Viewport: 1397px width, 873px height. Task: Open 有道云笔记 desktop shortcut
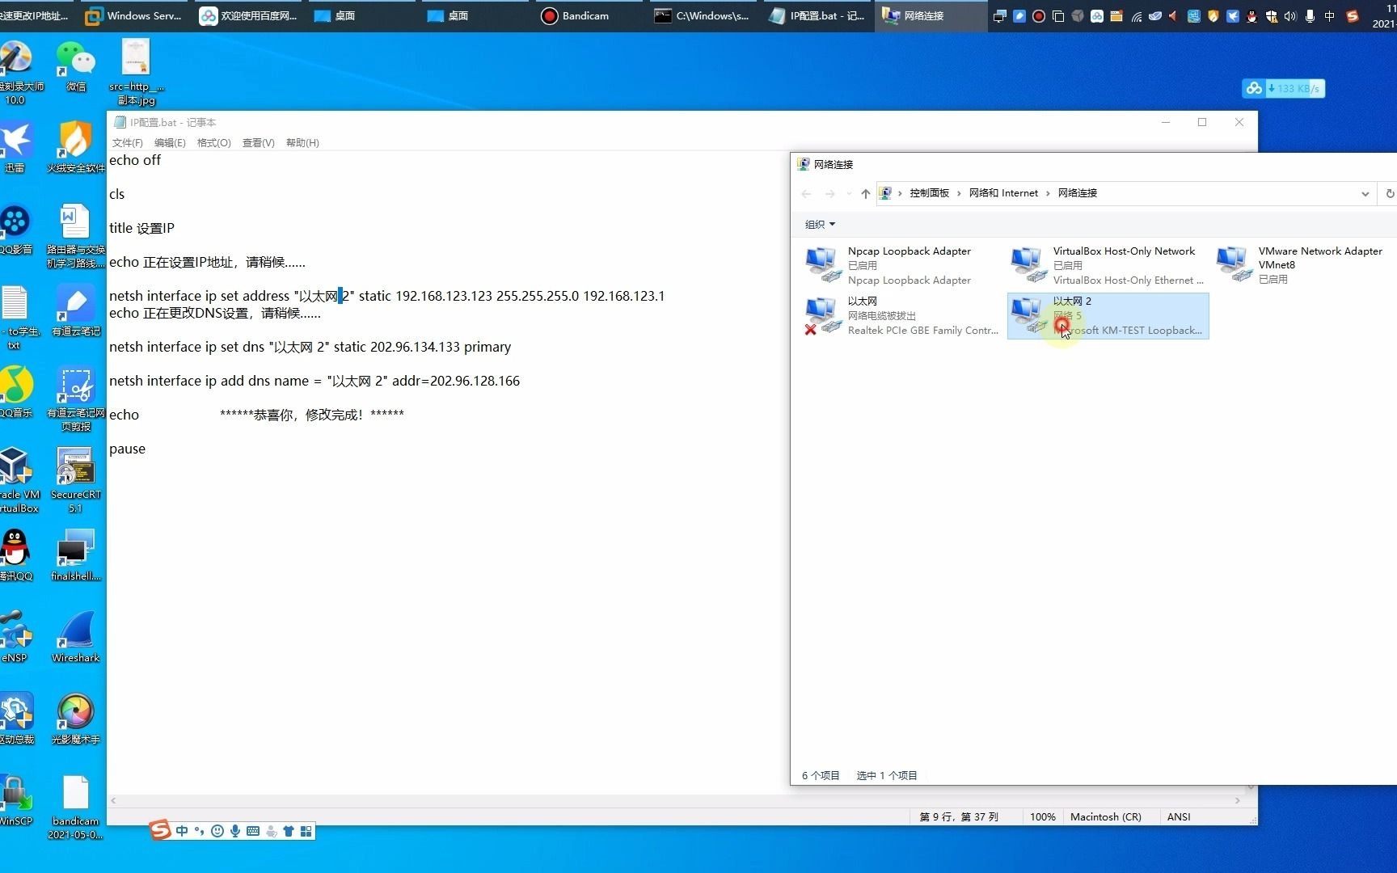click(75, 311)
